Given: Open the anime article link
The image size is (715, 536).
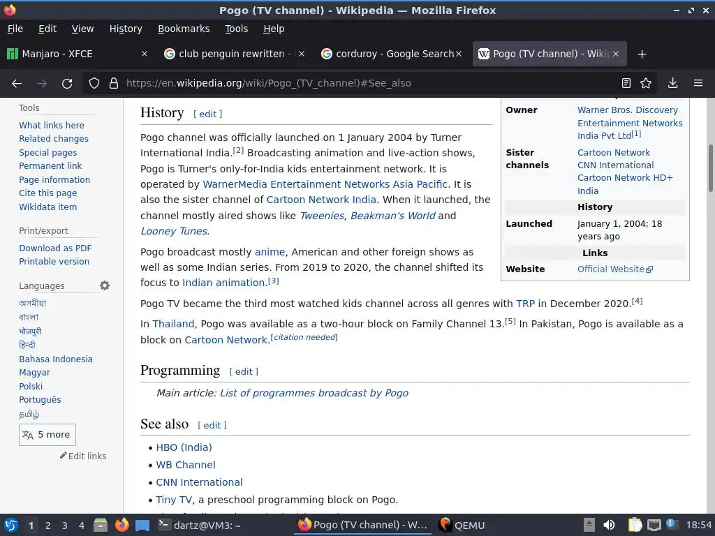Looking at the screenshot, I should click(270, 252).
